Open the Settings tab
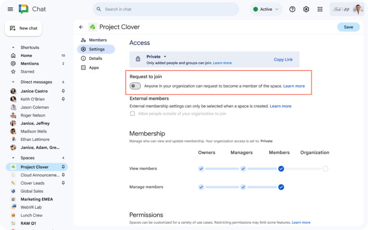This screenshot has height=230, width=368. tap(96, 49)
